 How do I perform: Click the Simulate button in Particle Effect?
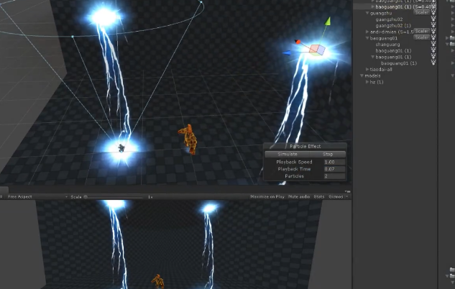pos(288,154)
